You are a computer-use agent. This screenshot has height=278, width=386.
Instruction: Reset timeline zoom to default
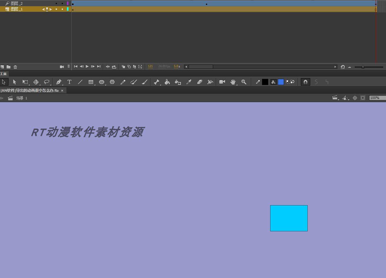click(342, 67)
